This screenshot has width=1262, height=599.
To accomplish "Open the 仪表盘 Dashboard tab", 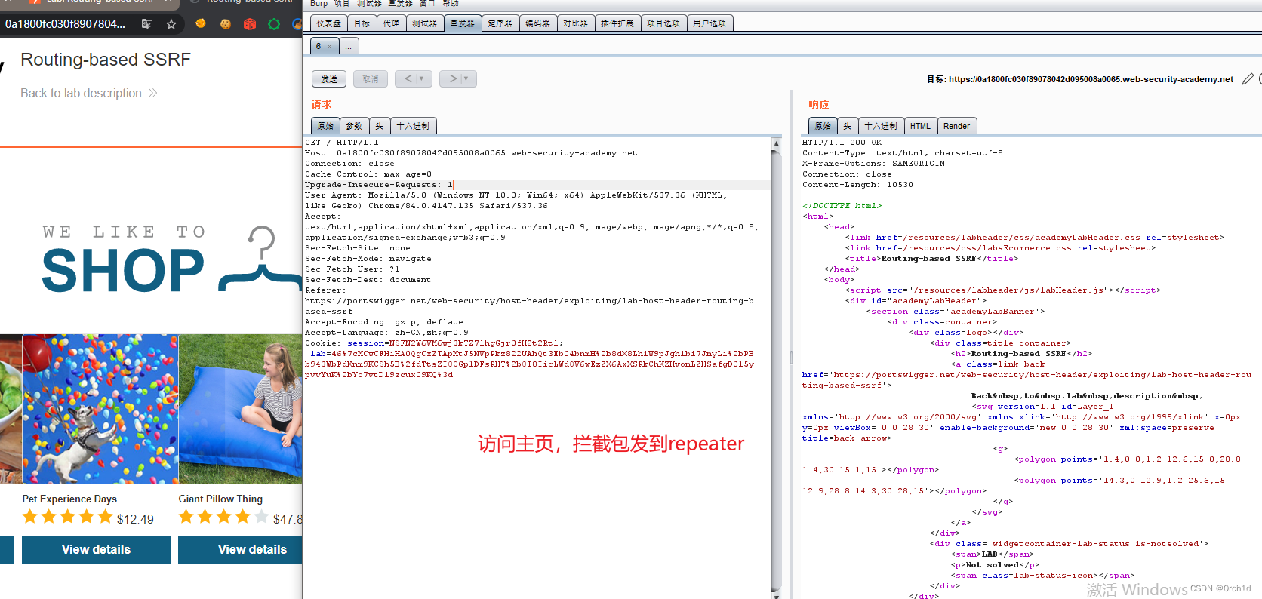I will (328, 23).
